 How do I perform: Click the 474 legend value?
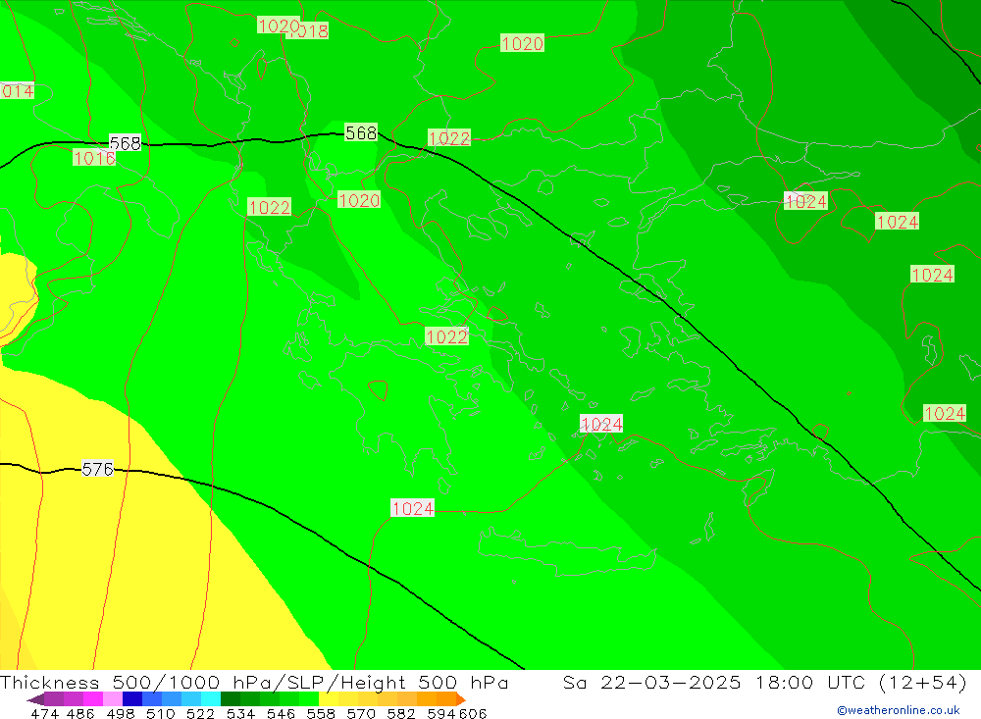(44, 713)
